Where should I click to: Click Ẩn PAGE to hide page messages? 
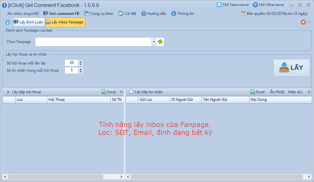[277, 92]
